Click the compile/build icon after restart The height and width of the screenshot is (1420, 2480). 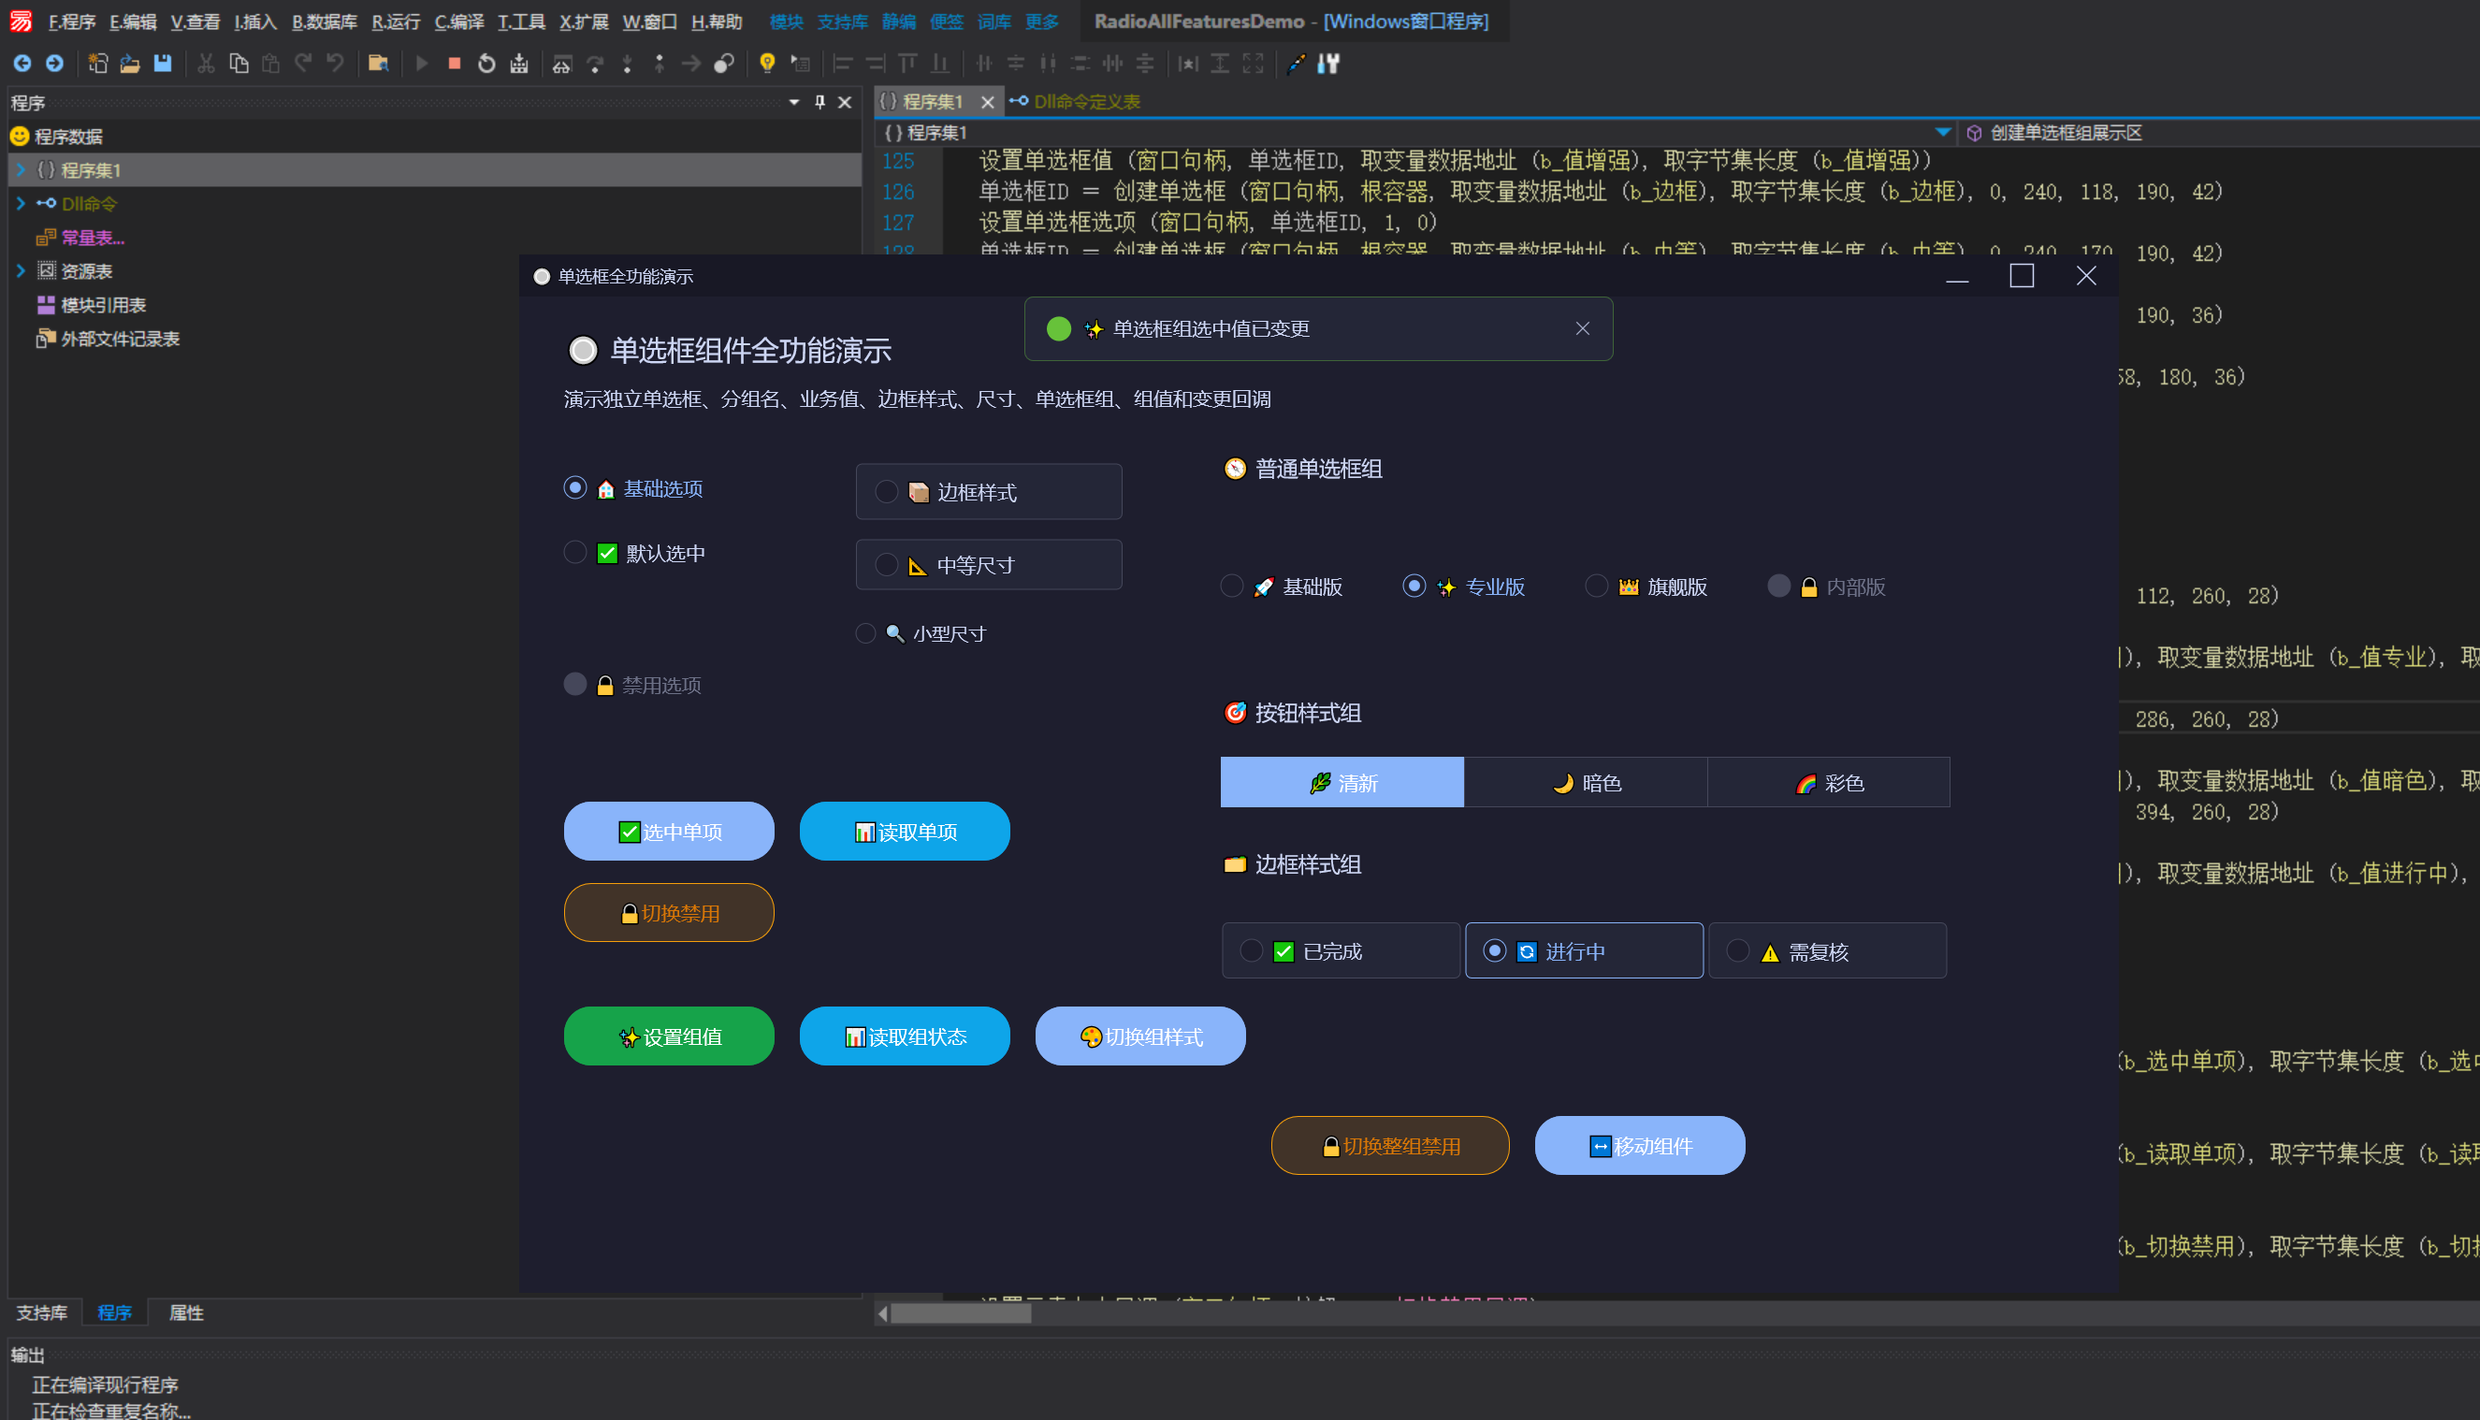[520, 64]
